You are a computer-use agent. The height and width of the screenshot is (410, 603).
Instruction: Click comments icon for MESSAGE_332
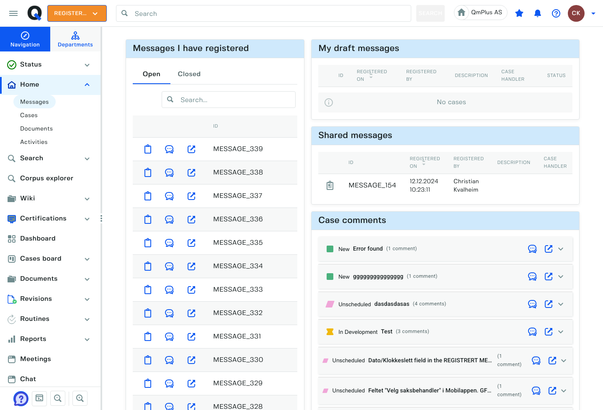(x=169, y=313)
